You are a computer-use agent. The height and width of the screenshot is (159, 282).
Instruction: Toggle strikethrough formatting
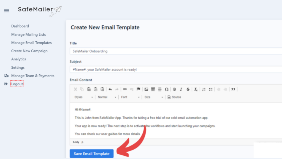click(188, 89)
